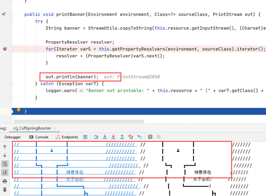Collapse the for loop fold marker
This screenshot has height=196, width=266.
pyautogui.click(x=12, y=49)
